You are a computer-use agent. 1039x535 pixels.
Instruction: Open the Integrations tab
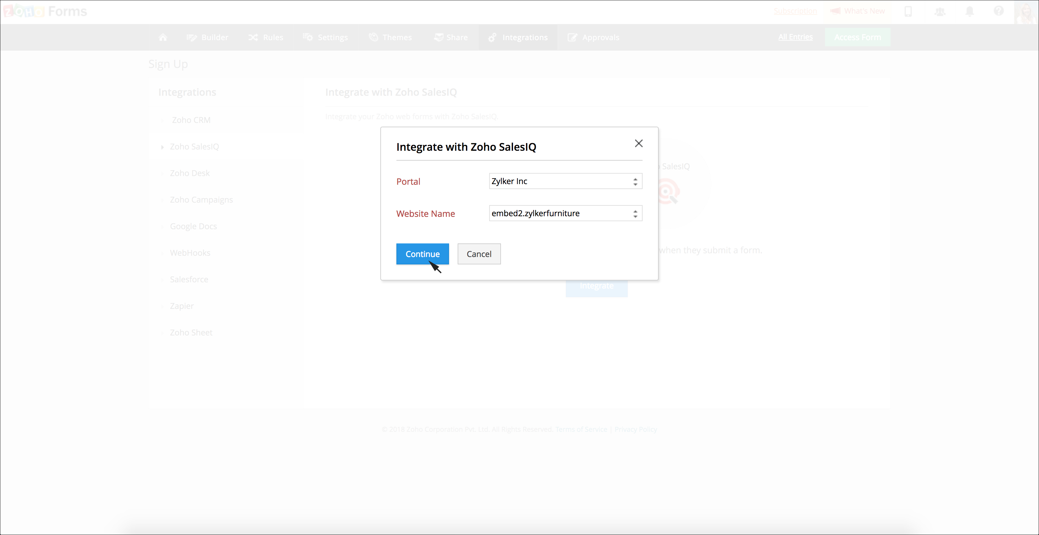518,37
